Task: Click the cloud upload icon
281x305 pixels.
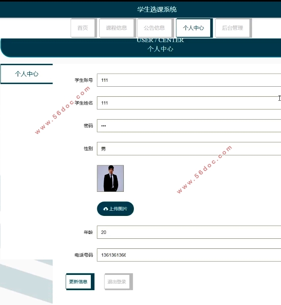Action: click(x=106, y=209)
